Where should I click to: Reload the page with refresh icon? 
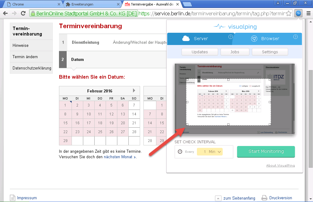coord(23,13)
